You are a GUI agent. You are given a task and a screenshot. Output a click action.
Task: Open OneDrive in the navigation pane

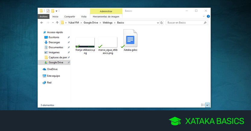pos(52,69)
